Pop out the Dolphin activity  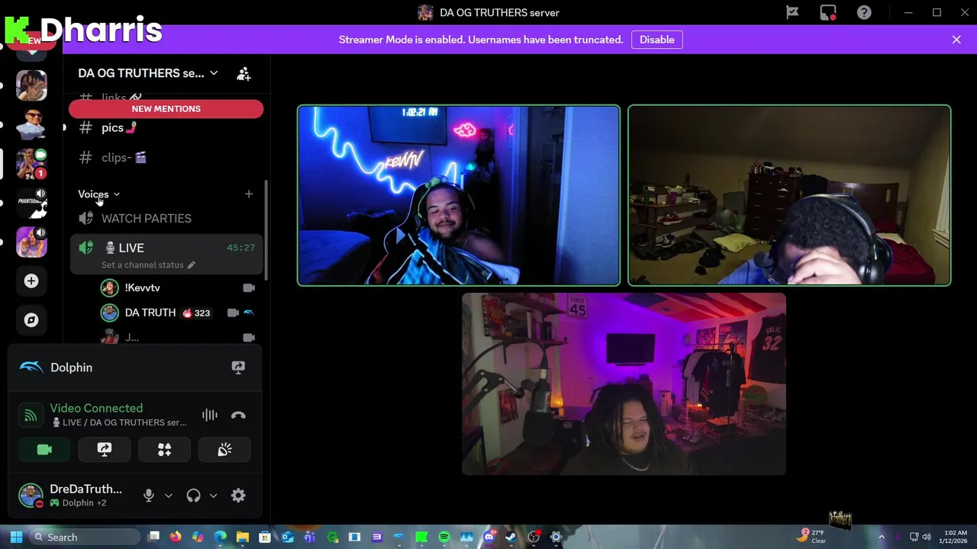[x=238, y=368]
